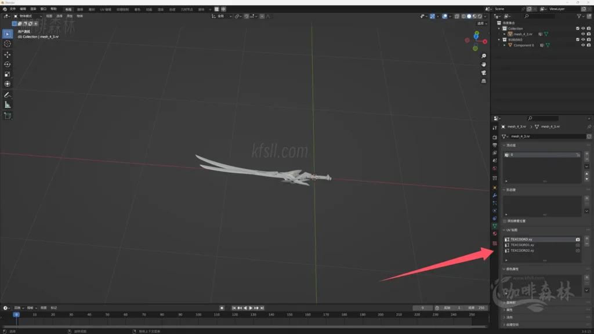Collapse the UV 贴图 panel
The image size is (594, 334).
click(504, 230)
